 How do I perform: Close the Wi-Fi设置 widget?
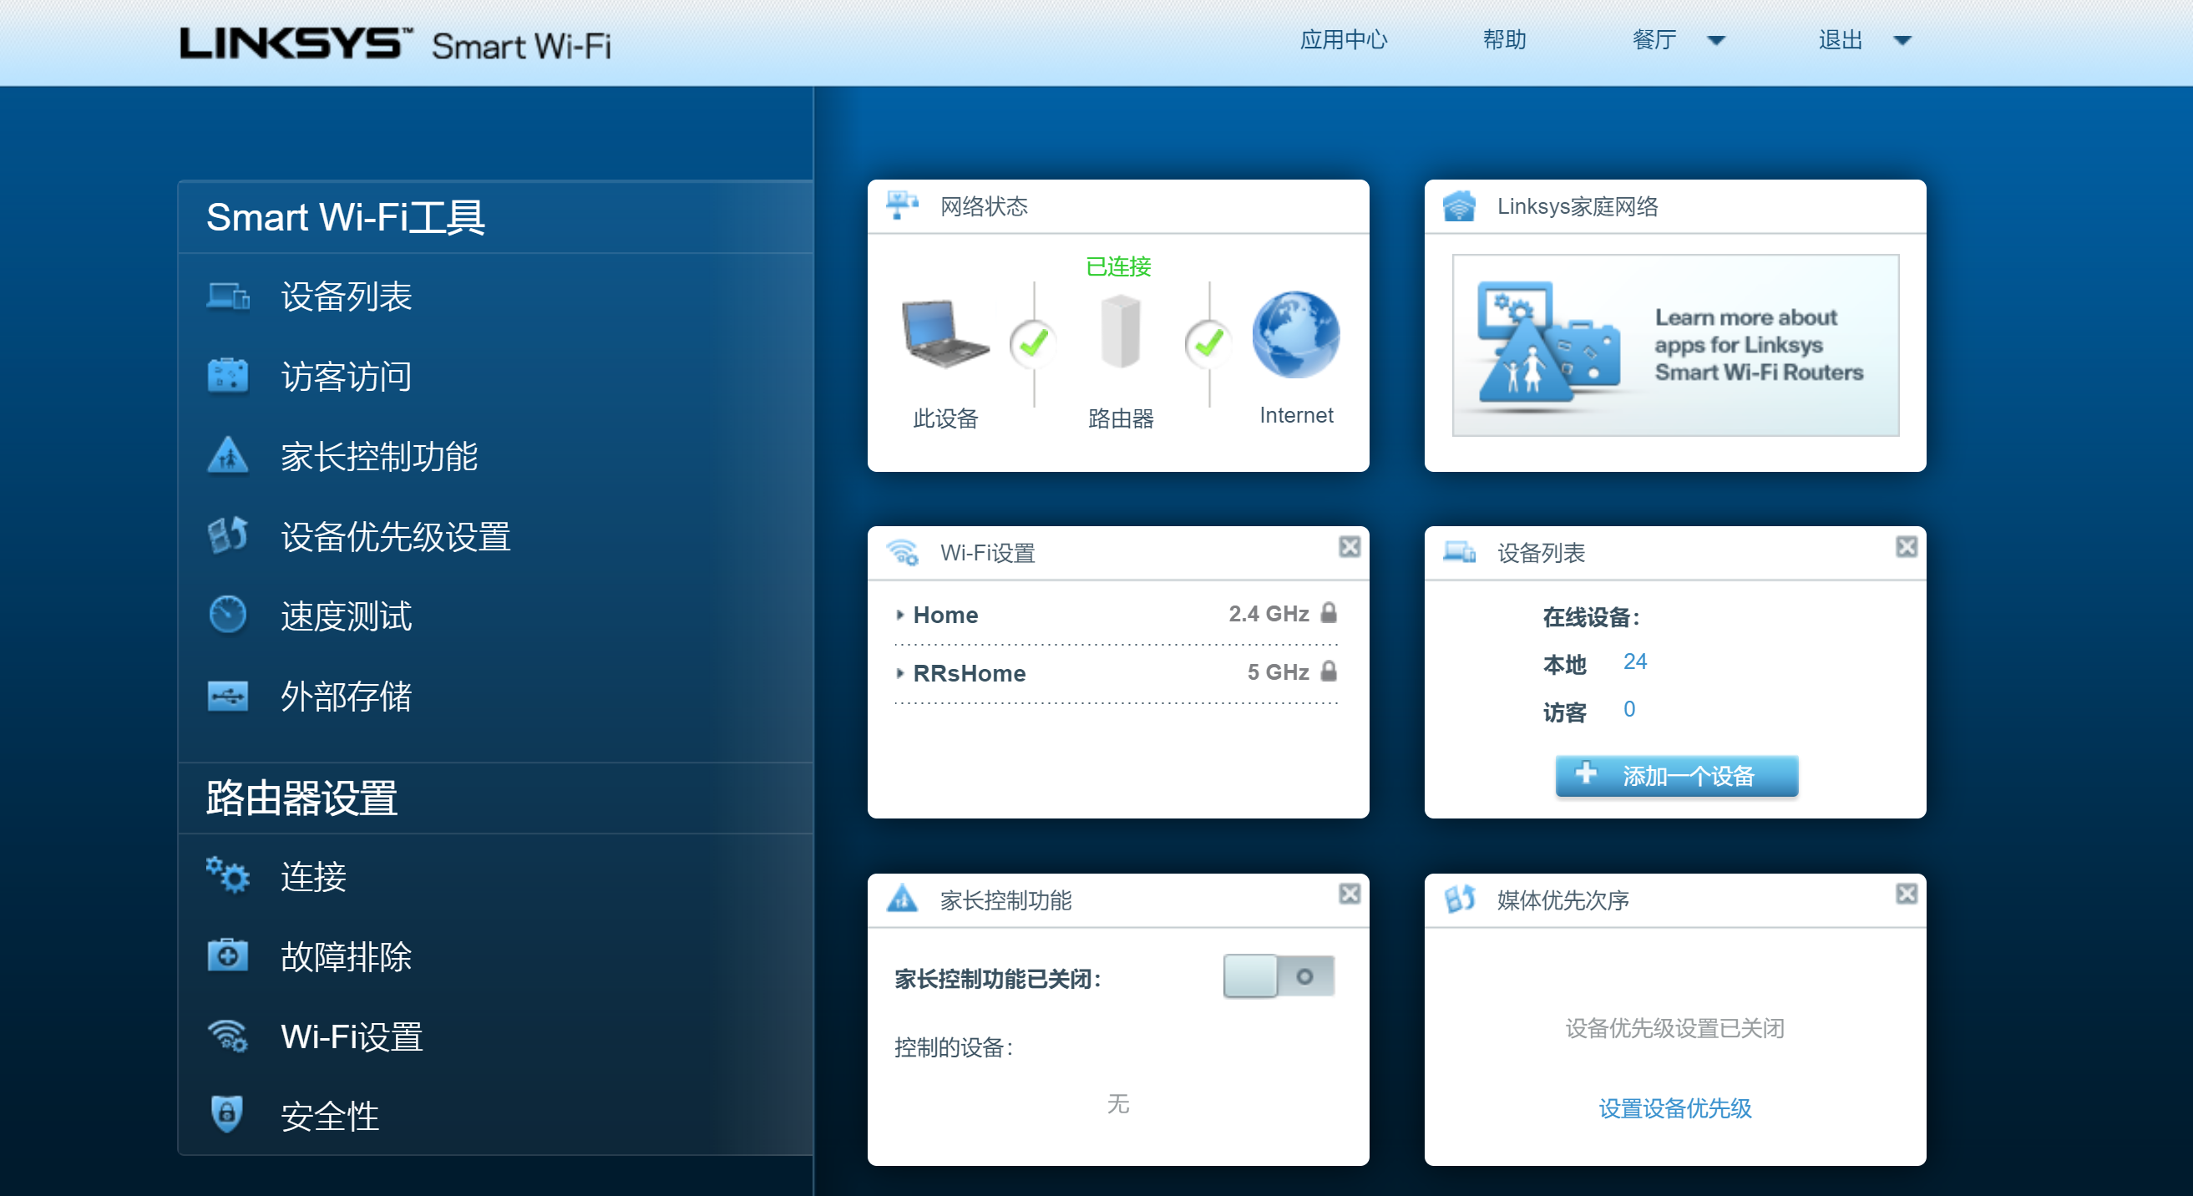click(x=1349, y=546)
